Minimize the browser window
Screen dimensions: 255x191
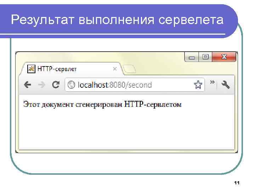tap(192, 57)
